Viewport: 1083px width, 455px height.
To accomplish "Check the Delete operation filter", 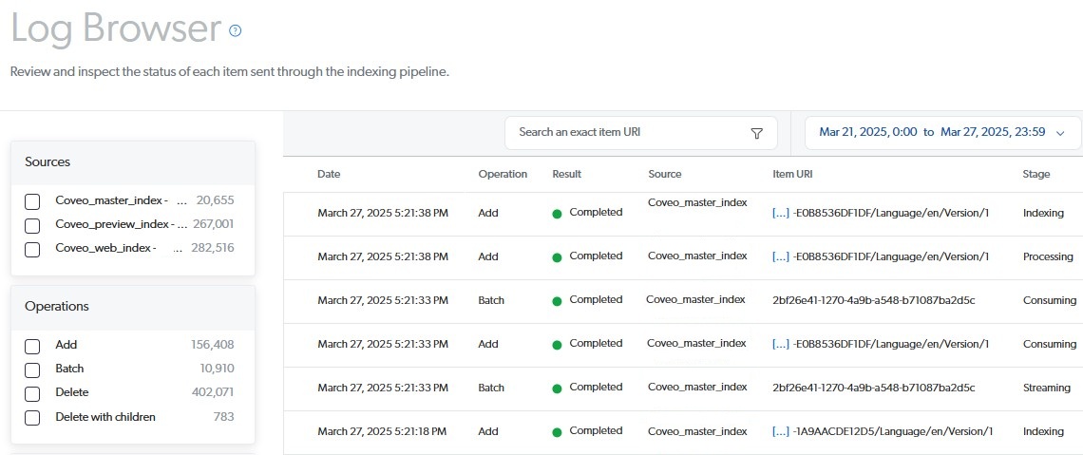I will coord(31,393).
